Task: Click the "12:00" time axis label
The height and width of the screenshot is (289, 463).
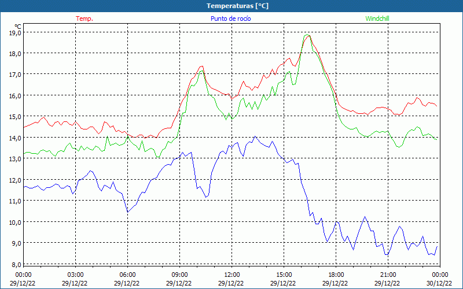Action: click(x=231, y=275)
